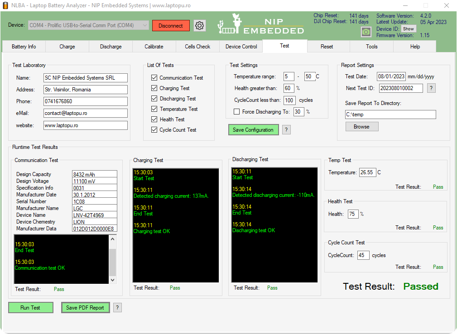
Task: Open the Discharge tab
Action: click(x=111, y=47)
